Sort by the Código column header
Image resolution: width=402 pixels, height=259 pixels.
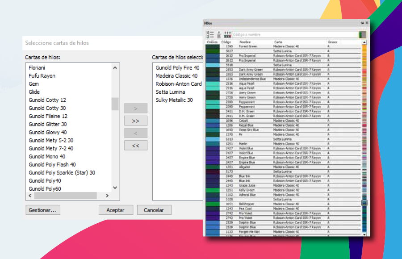pos(226,42)
